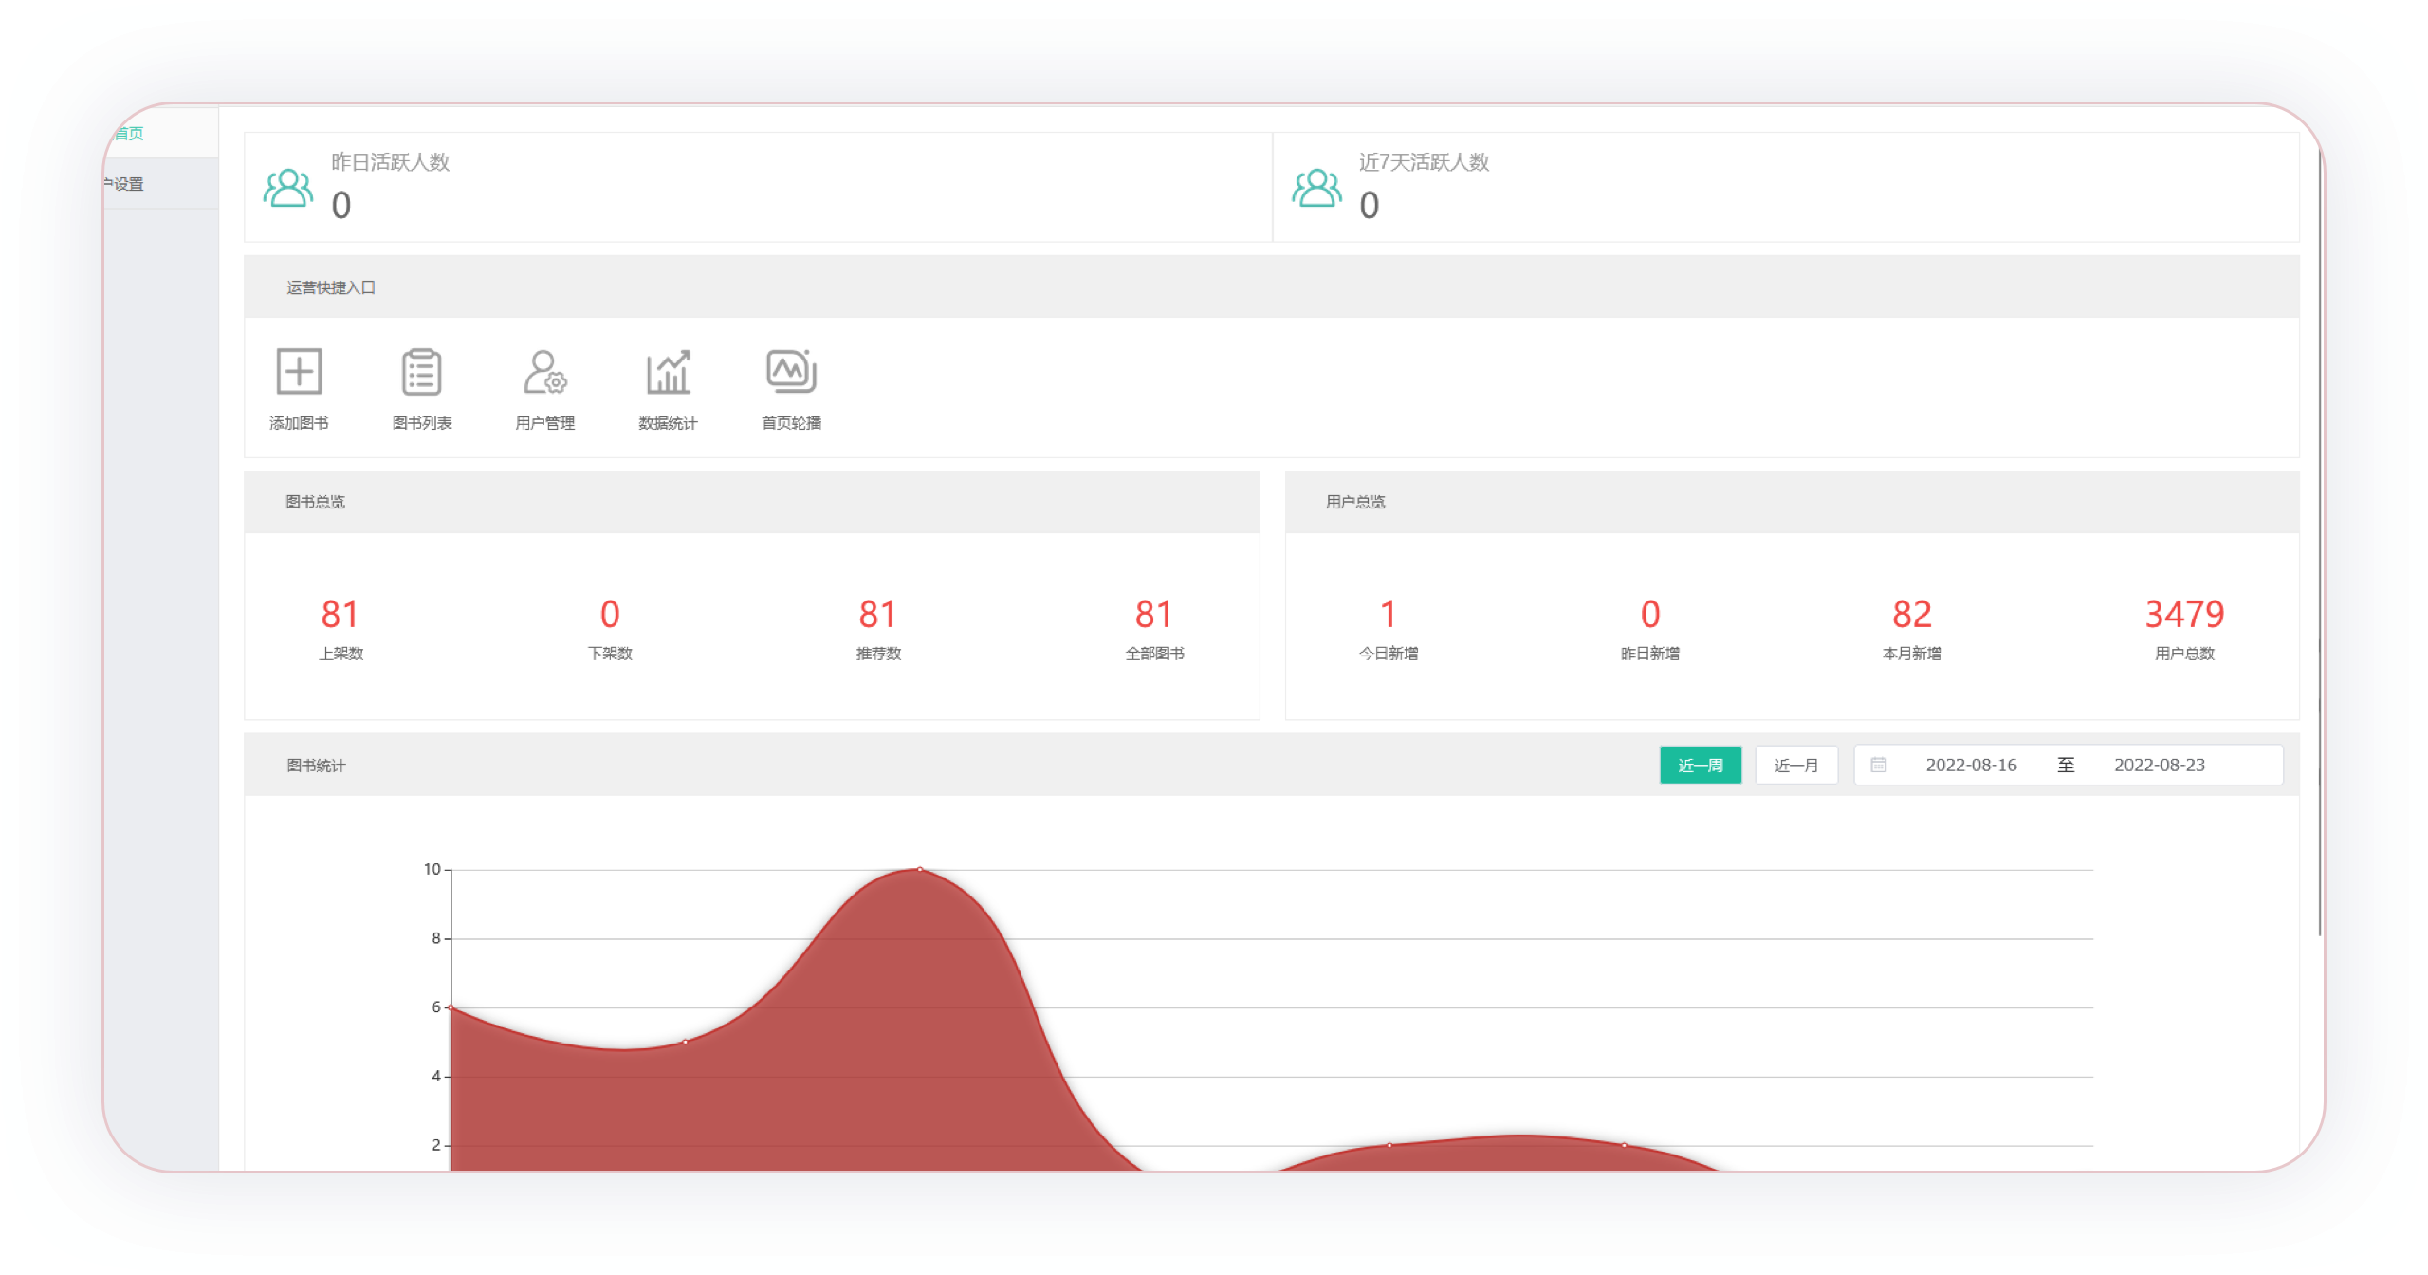The height and width of the screenshot is (1275, 2428).
Task: Click the 用户总览 section header text
Action: click(1356, 502)
